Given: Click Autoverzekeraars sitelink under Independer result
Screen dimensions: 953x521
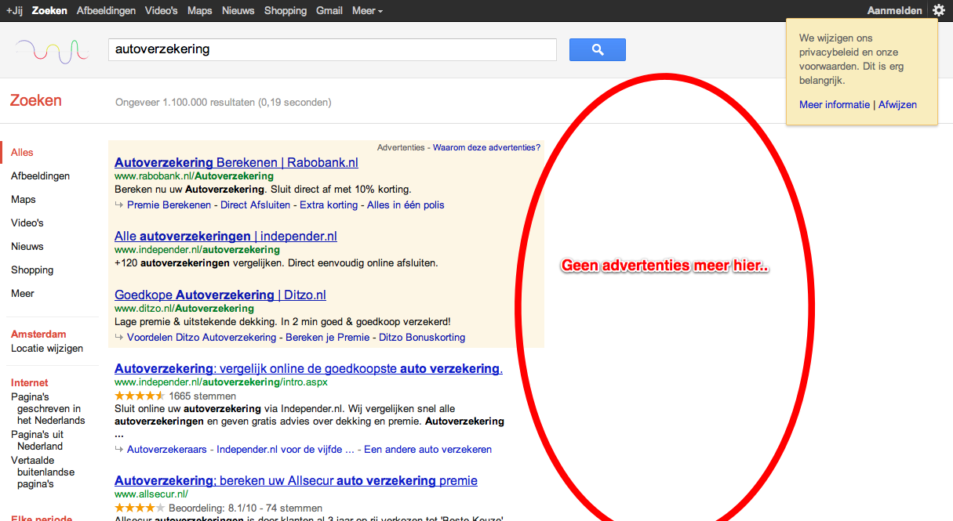Looking at the screenshot, I should (167, 450).
